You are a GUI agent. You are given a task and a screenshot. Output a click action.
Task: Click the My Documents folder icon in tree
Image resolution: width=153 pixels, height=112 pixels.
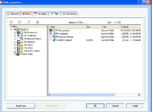(x=21, y=32)
